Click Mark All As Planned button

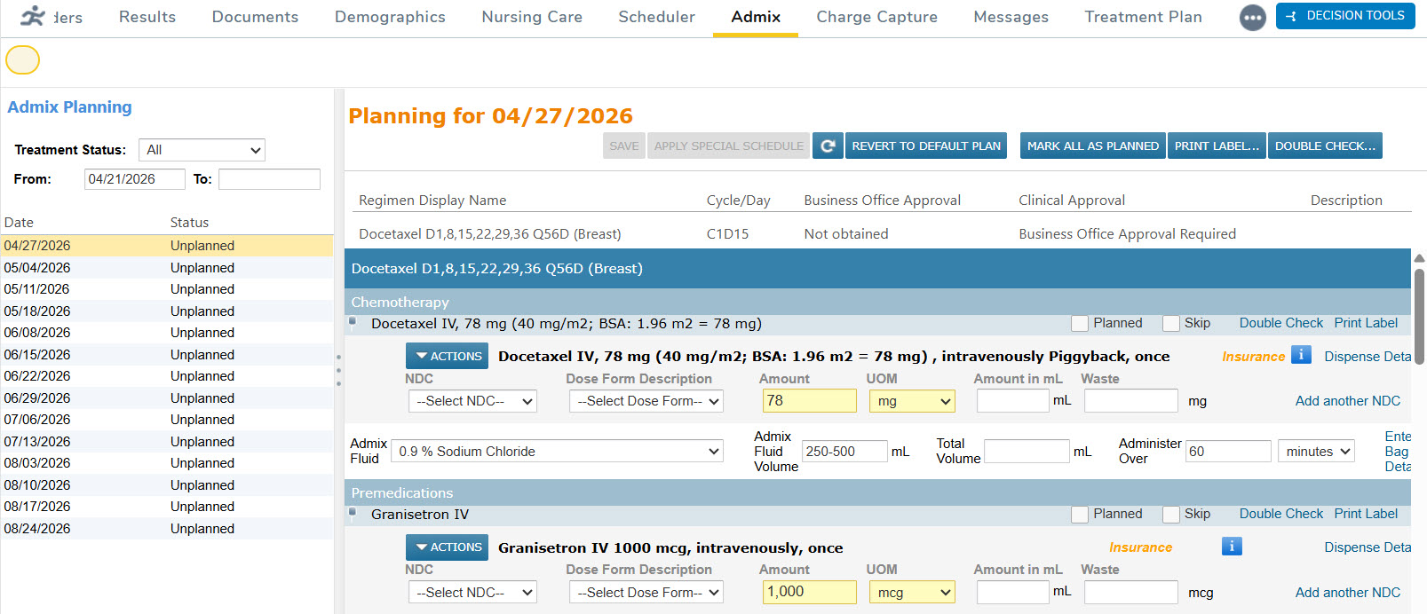tap(1092, 146)
